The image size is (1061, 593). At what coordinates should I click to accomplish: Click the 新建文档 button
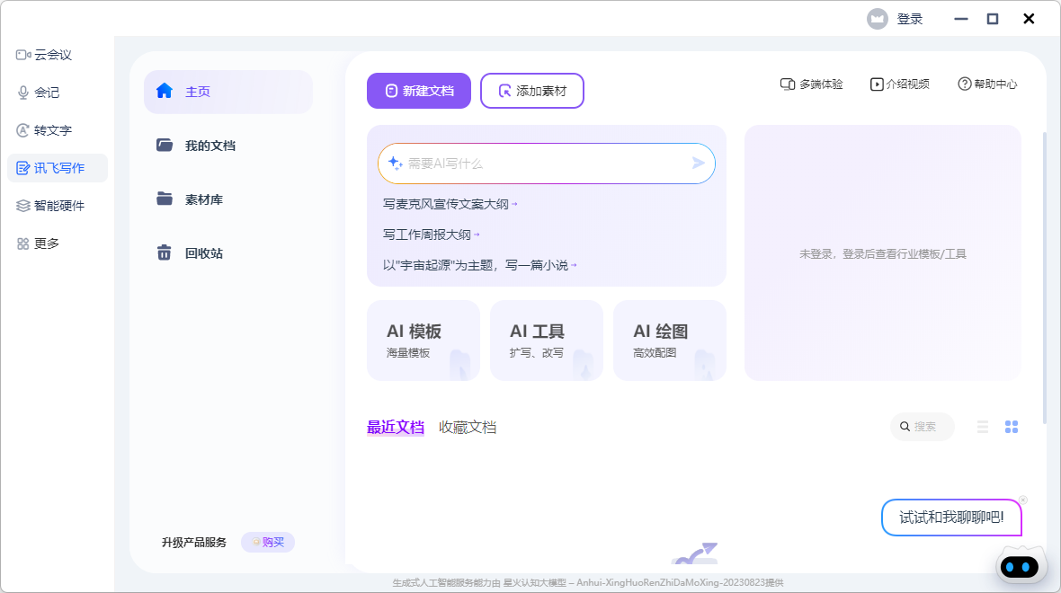pos(419,91)
